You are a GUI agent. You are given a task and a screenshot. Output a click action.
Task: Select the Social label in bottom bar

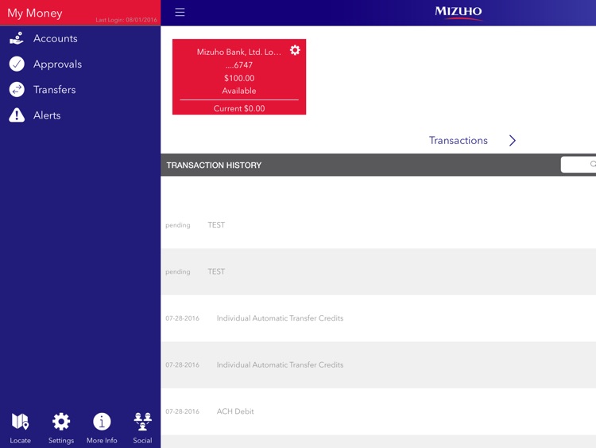(x=142, y=440)
